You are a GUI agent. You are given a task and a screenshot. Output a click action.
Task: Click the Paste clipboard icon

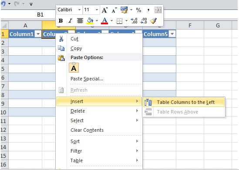point(61,58)
